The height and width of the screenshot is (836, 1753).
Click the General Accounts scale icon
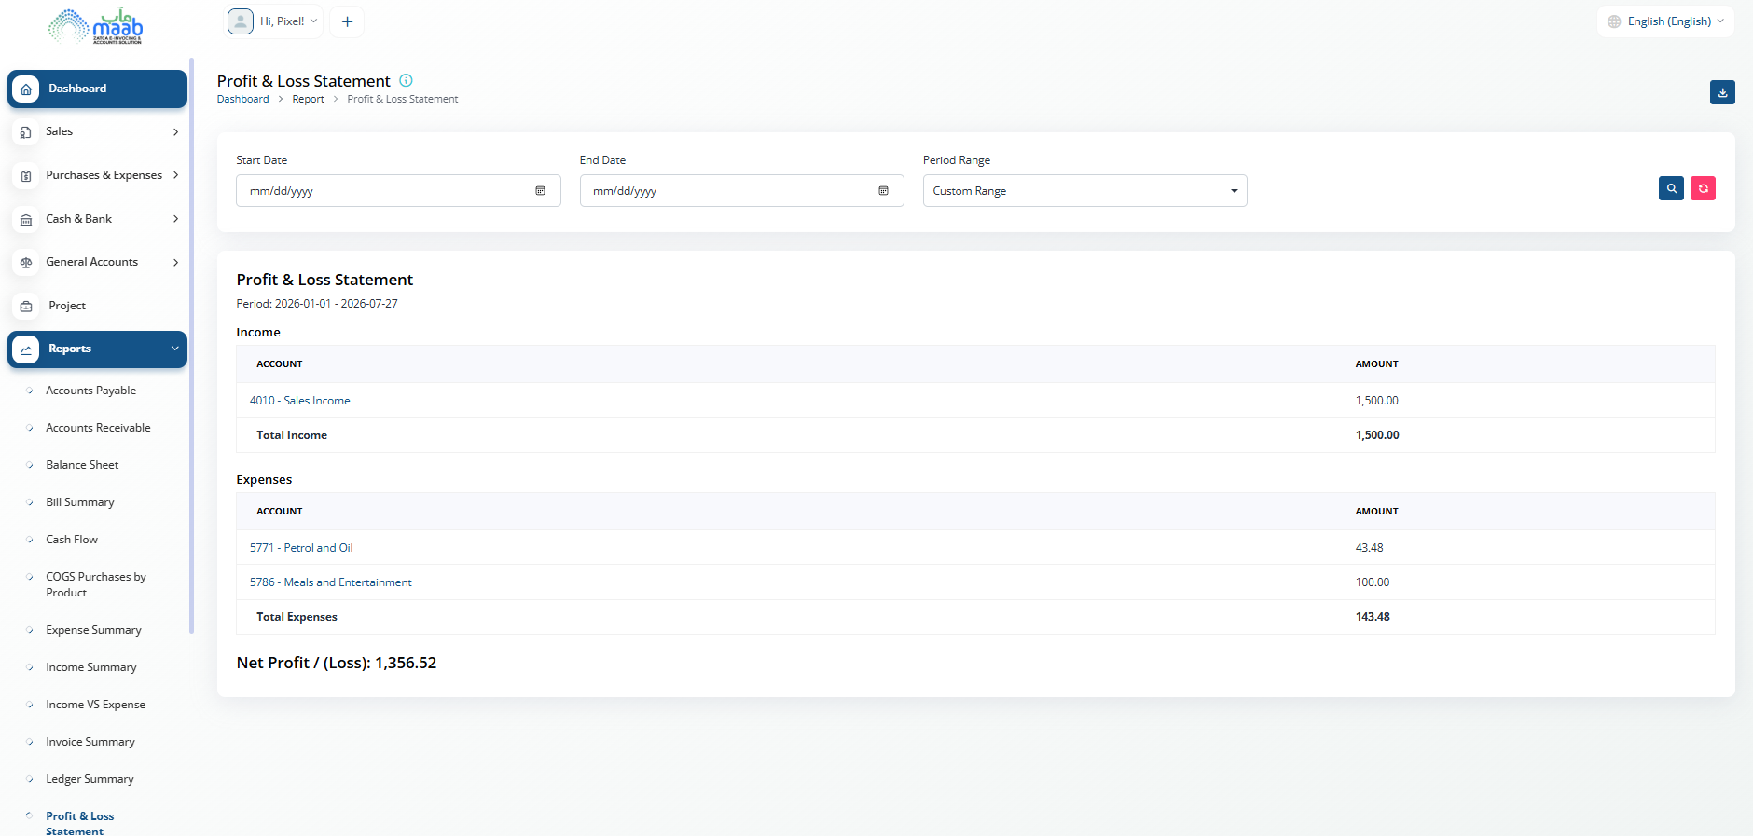tap(26, 263)
